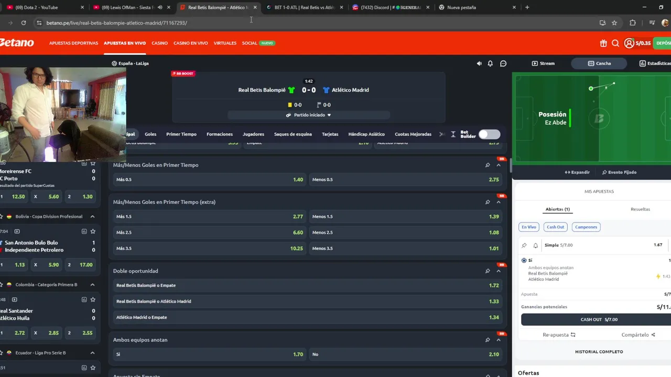The height and width of the screenshot is (377, 671).
Task: Enable alerts for the Simple bet with bell icon
Action: [536, 245]
